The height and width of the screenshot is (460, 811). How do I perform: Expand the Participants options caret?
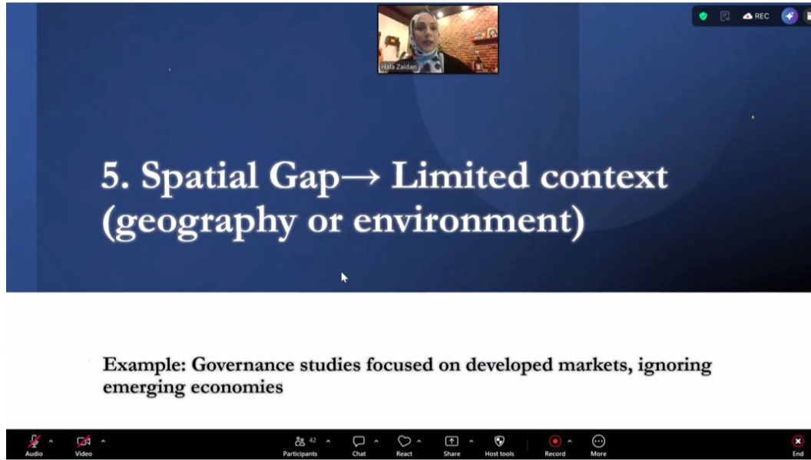click(329, 441)
